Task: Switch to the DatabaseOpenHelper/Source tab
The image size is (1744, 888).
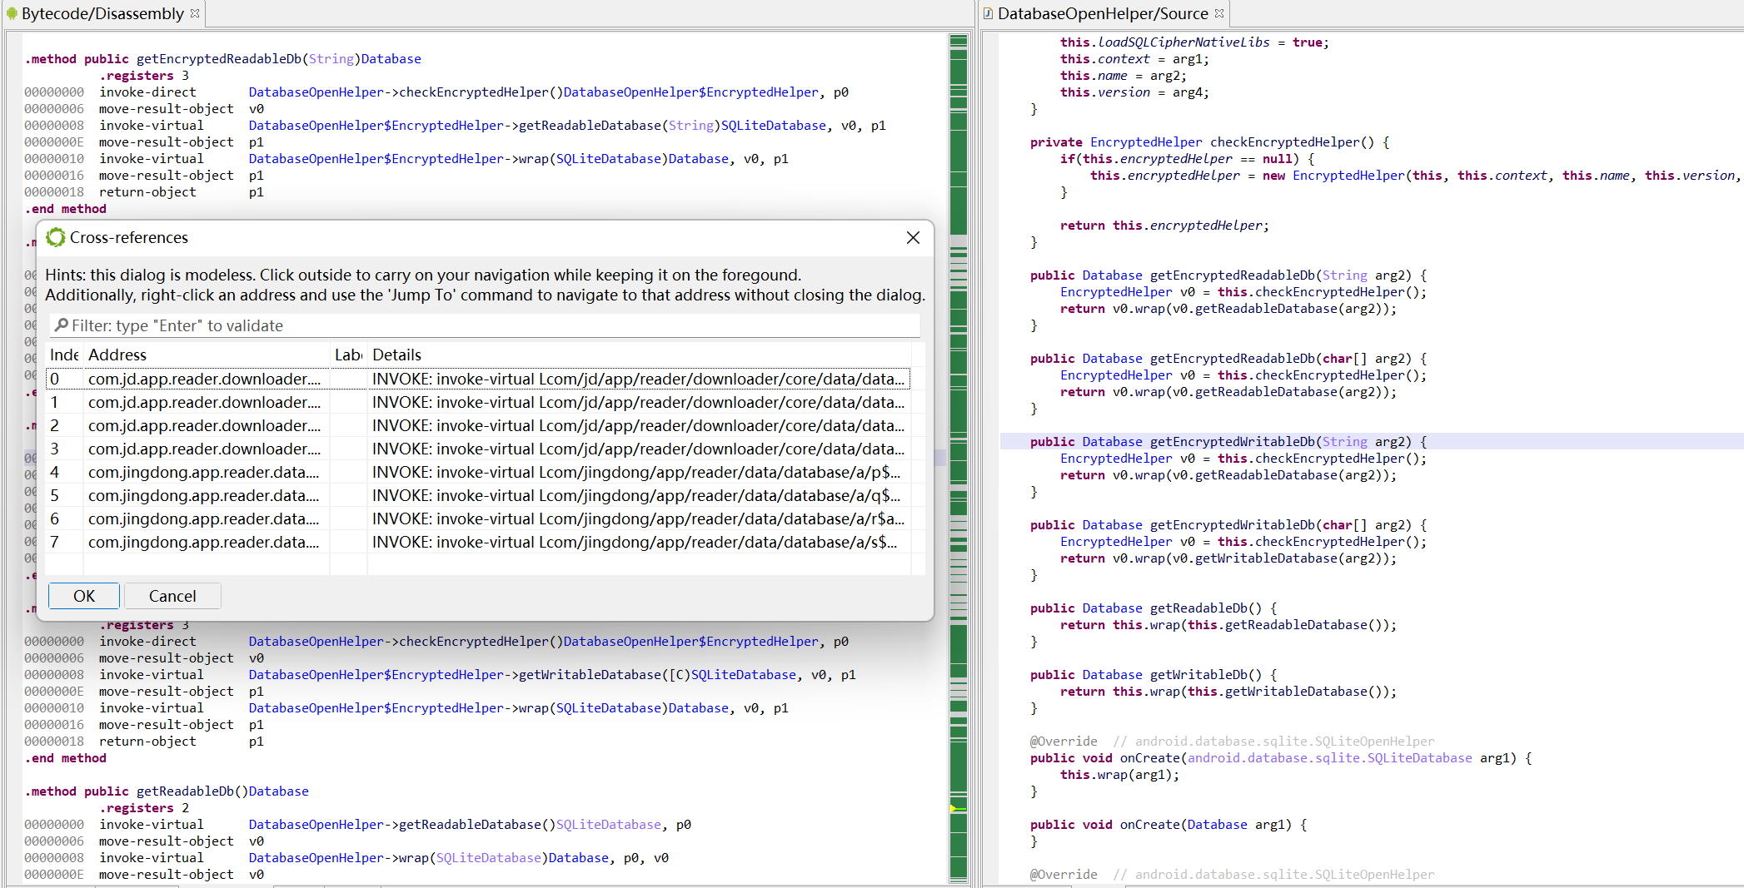Action: click(1102, 13)
